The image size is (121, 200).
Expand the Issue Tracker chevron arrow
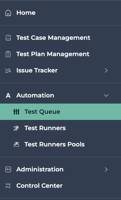(106, 70)
